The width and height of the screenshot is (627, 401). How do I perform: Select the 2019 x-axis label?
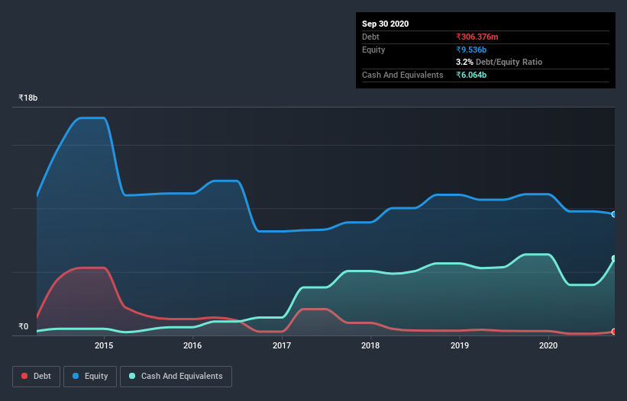click(460, 345)
